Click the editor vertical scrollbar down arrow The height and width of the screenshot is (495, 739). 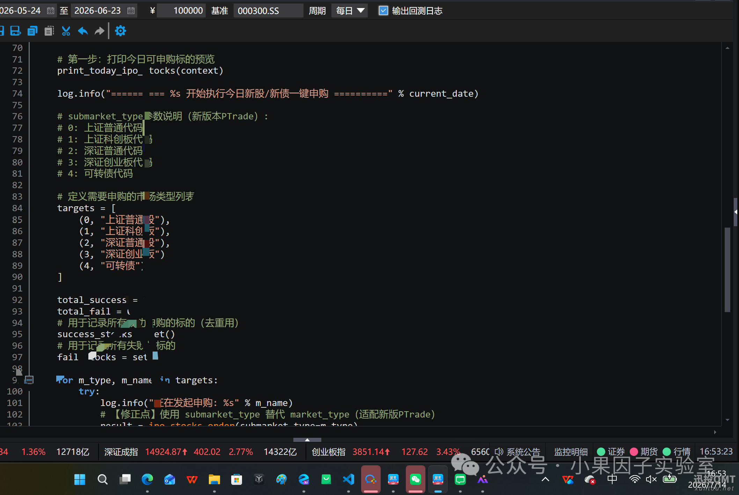click(727, 420)
